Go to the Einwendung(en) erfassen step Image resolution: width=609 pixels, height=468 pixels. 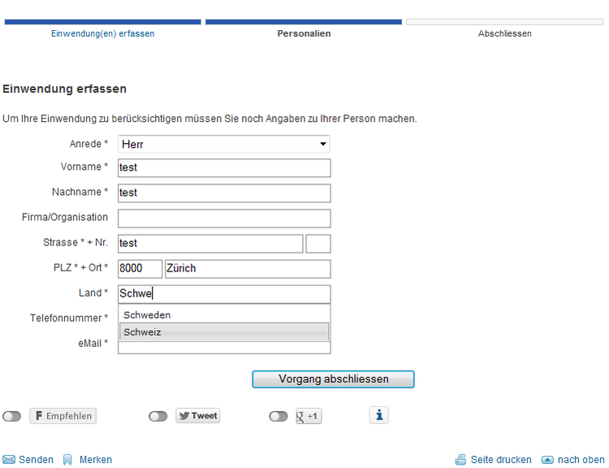102,33
